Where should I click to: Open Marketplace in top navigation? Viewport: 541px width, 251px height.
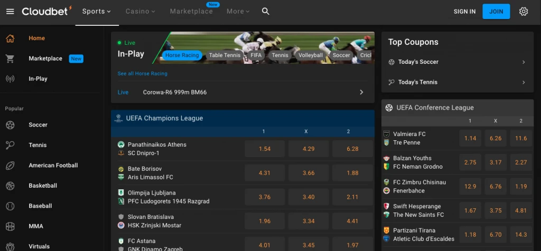pos(191,12)
